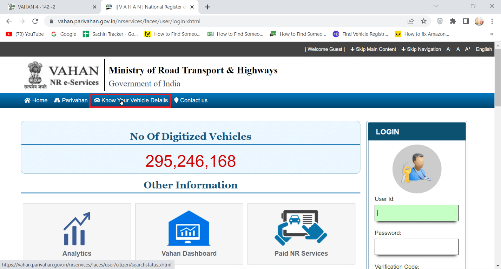Open the Extensions puzzle icon
This screenshot has height=269, width=501.
(453, 21)
